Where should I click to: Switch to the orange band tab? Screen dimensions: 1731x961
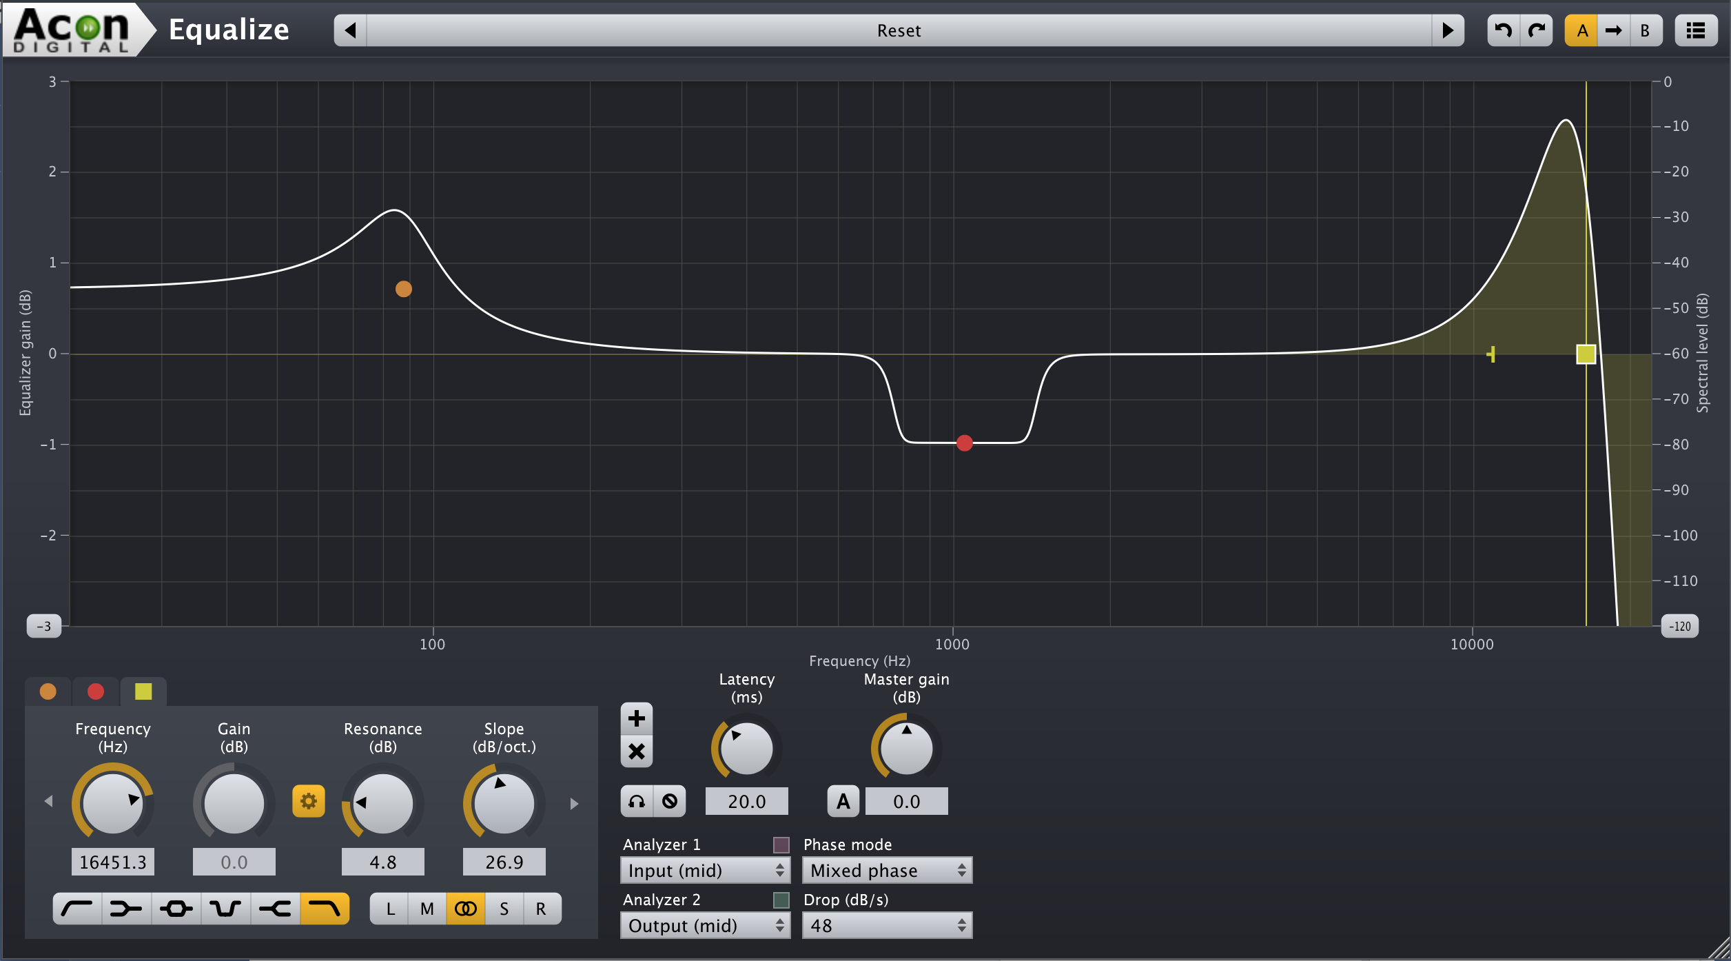[x=48, y=691]
